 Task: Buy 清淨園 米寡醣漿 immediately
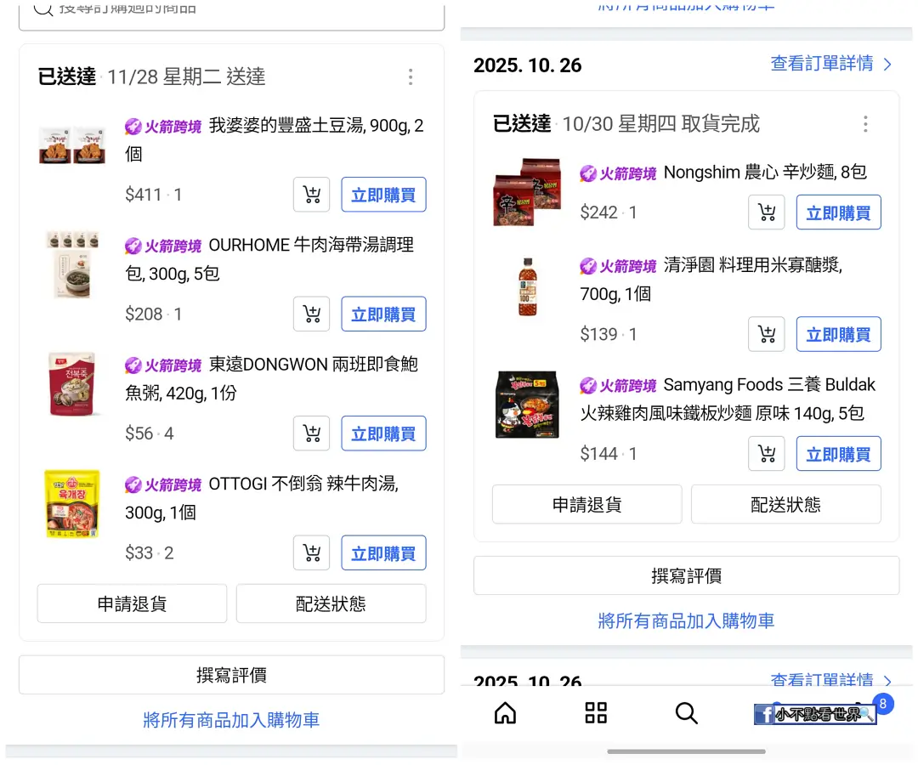838,334
